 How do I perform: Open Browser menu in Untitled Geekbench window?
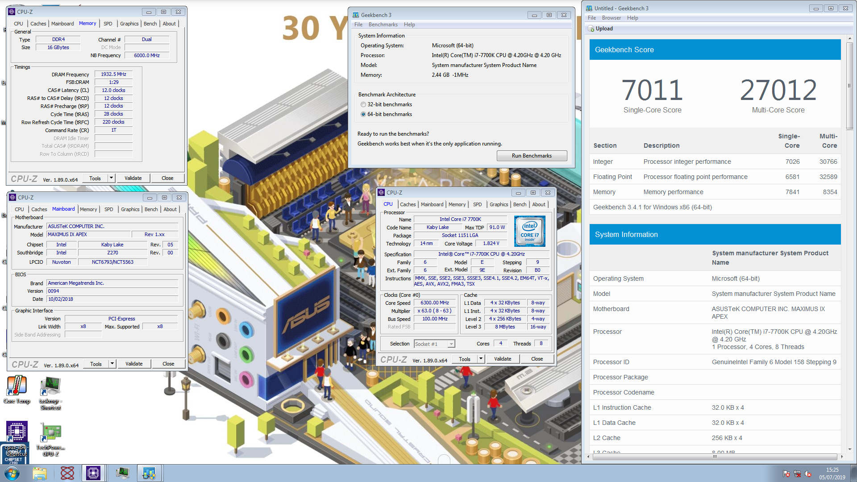[x=611, y=18]
